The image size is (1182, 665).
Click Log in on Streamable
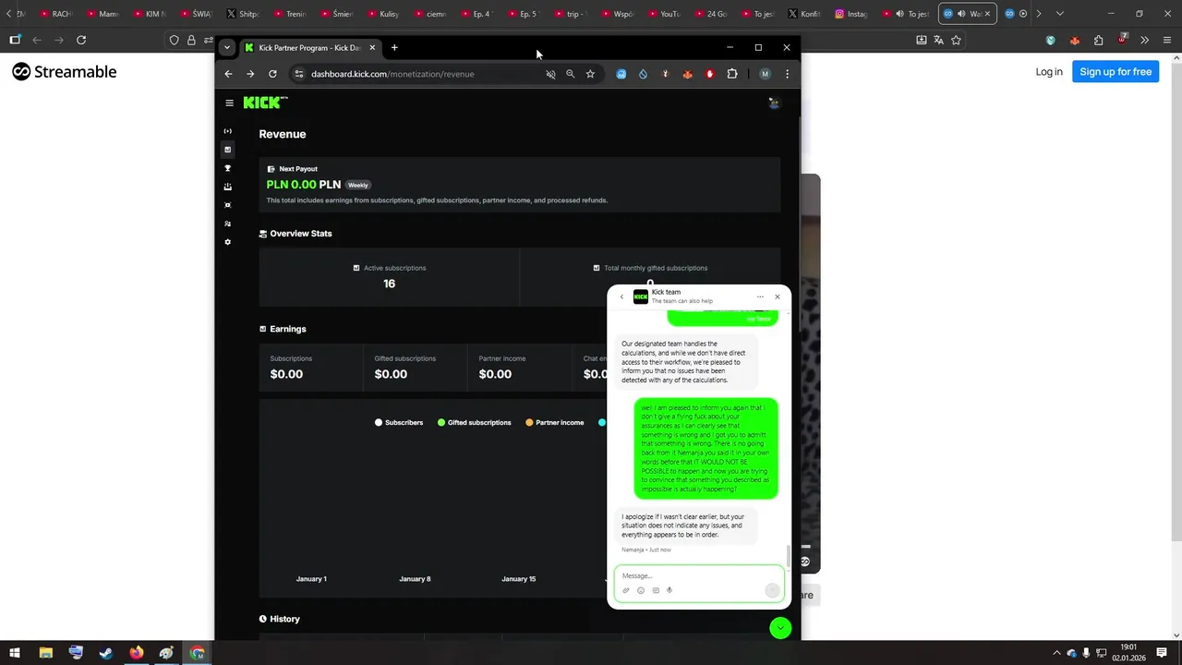[1049, 72]
